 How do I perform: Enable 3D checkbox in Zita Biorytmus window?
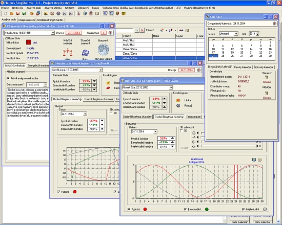point(182,131)
